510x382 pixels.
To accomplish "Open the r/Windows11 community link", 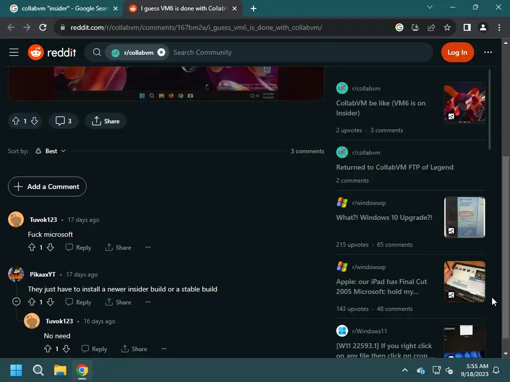I will (370, 331).
